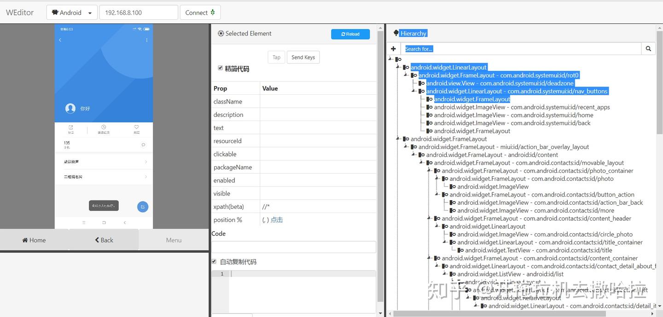Tap the 默认铃声 row on phone
Screen dimensions: 663x317
pyautogui.click(x=104, y=162)
